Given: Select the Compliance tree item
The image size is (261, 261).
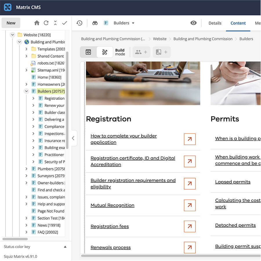Looking at the screenshot, I should tap(54, 126).
